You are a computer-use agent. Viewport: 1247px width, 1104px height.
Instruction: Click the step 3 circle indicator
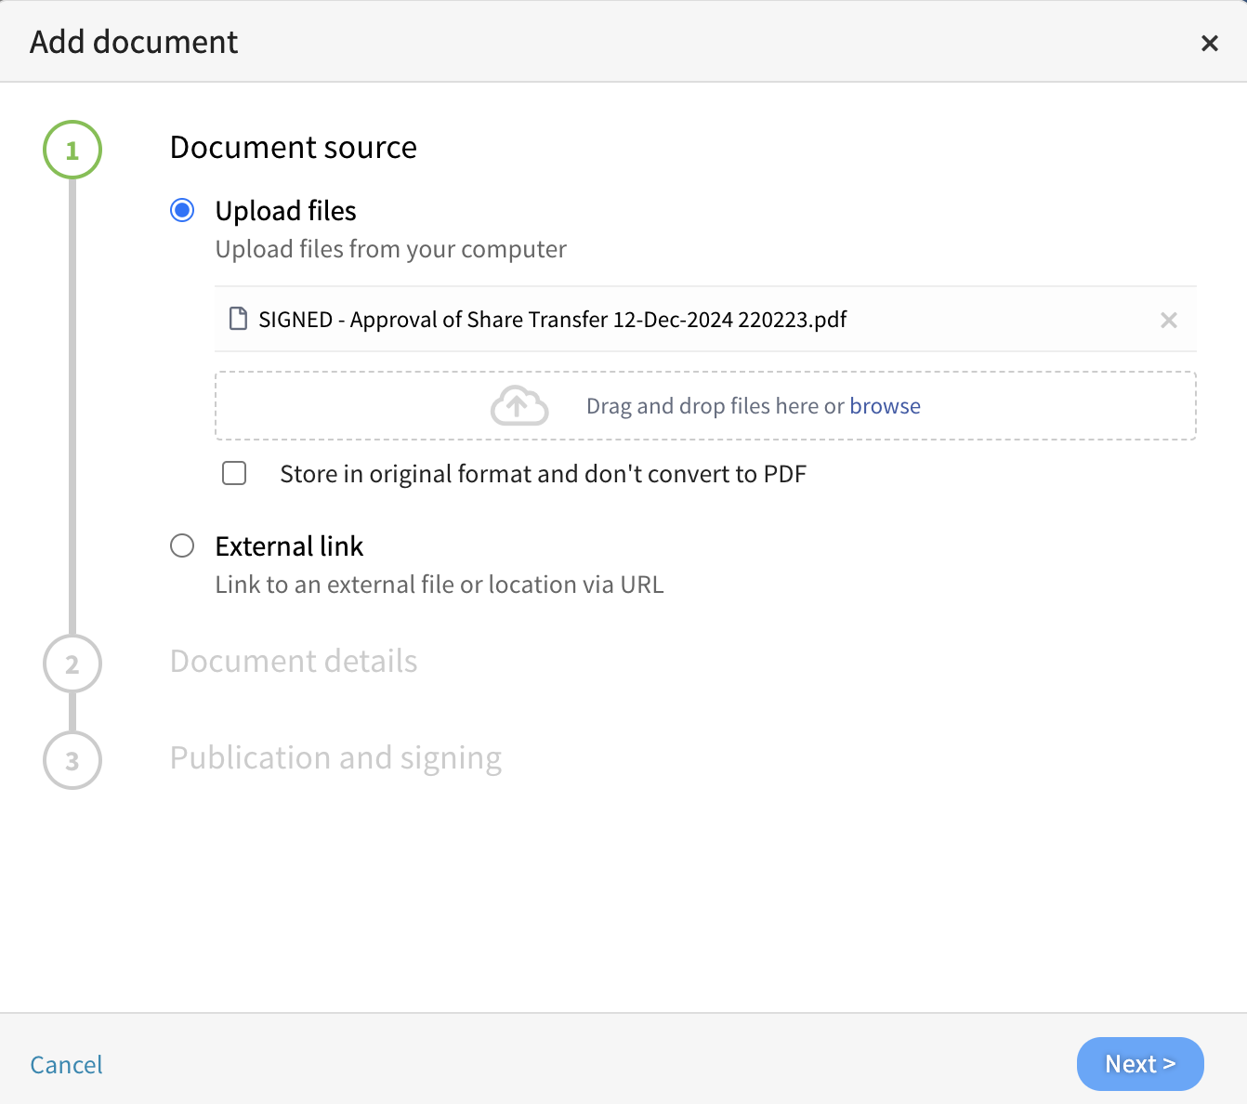(72, 760)
